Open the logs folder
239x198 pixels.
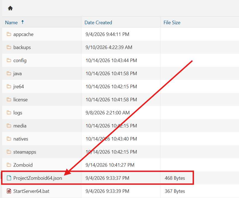[18, 113]
